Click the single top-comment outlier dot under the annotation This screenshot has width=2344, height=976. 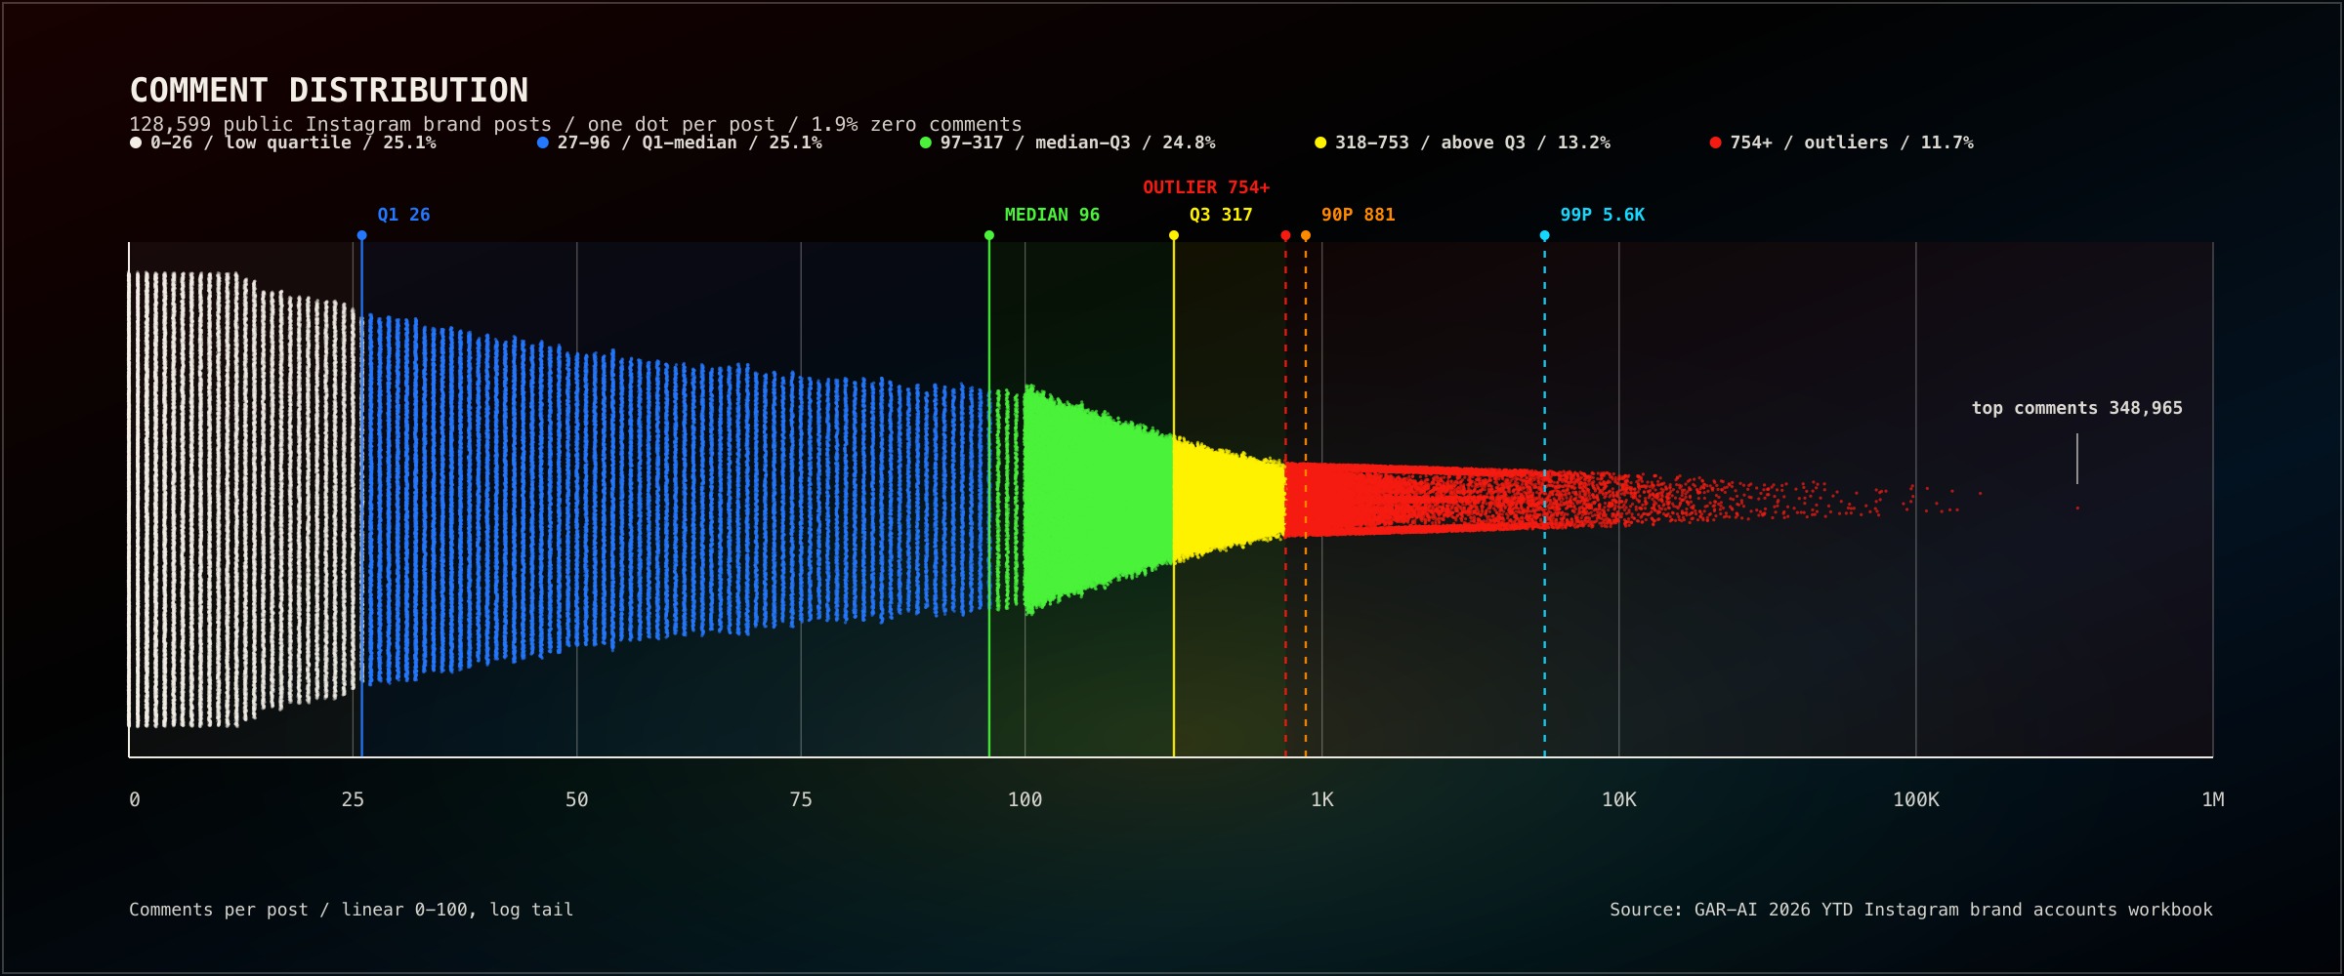point(2077,508)
